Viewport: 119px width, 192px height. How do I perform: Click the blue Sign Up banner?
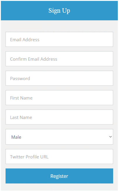pyautogui.click(x=59, y=11)
